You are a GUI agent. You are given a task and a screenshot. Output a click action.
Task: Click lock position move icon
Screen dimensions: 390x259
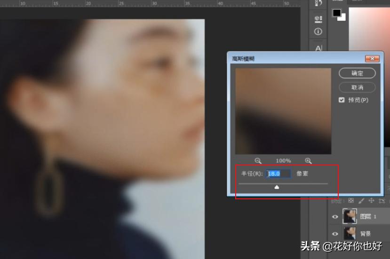tap(371, 200)
